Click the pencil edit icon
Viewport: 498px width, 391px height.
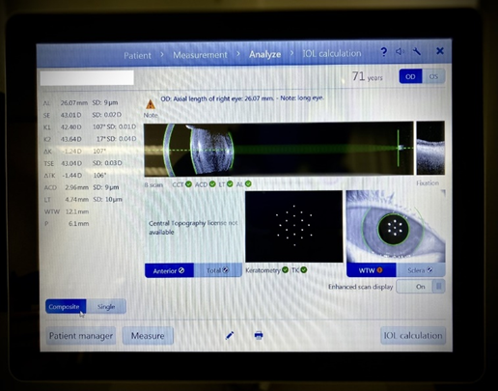coord(230,336)
